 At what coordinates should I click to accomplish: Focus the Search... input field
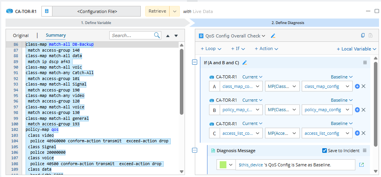pos(132,35)
